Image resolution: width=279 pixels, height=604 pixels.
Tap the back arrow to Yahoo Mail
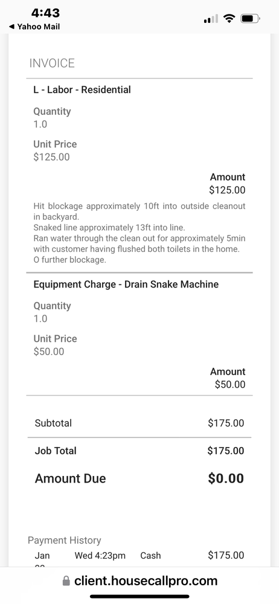12,27
